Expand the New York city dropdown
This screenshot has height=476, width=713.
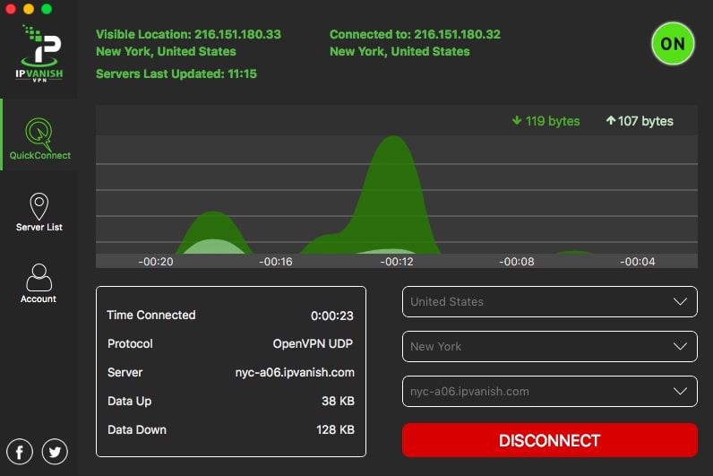[x=550, y=346]
